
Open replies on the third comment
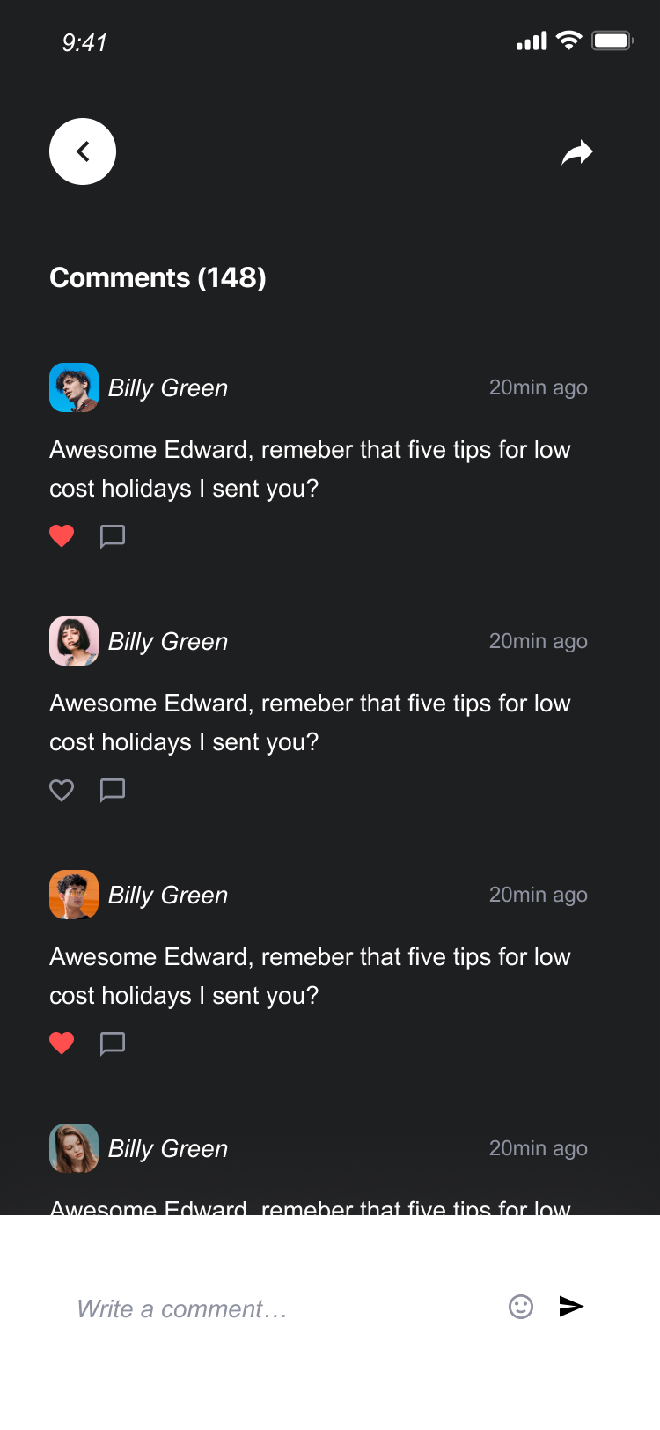pos(113,1043)
